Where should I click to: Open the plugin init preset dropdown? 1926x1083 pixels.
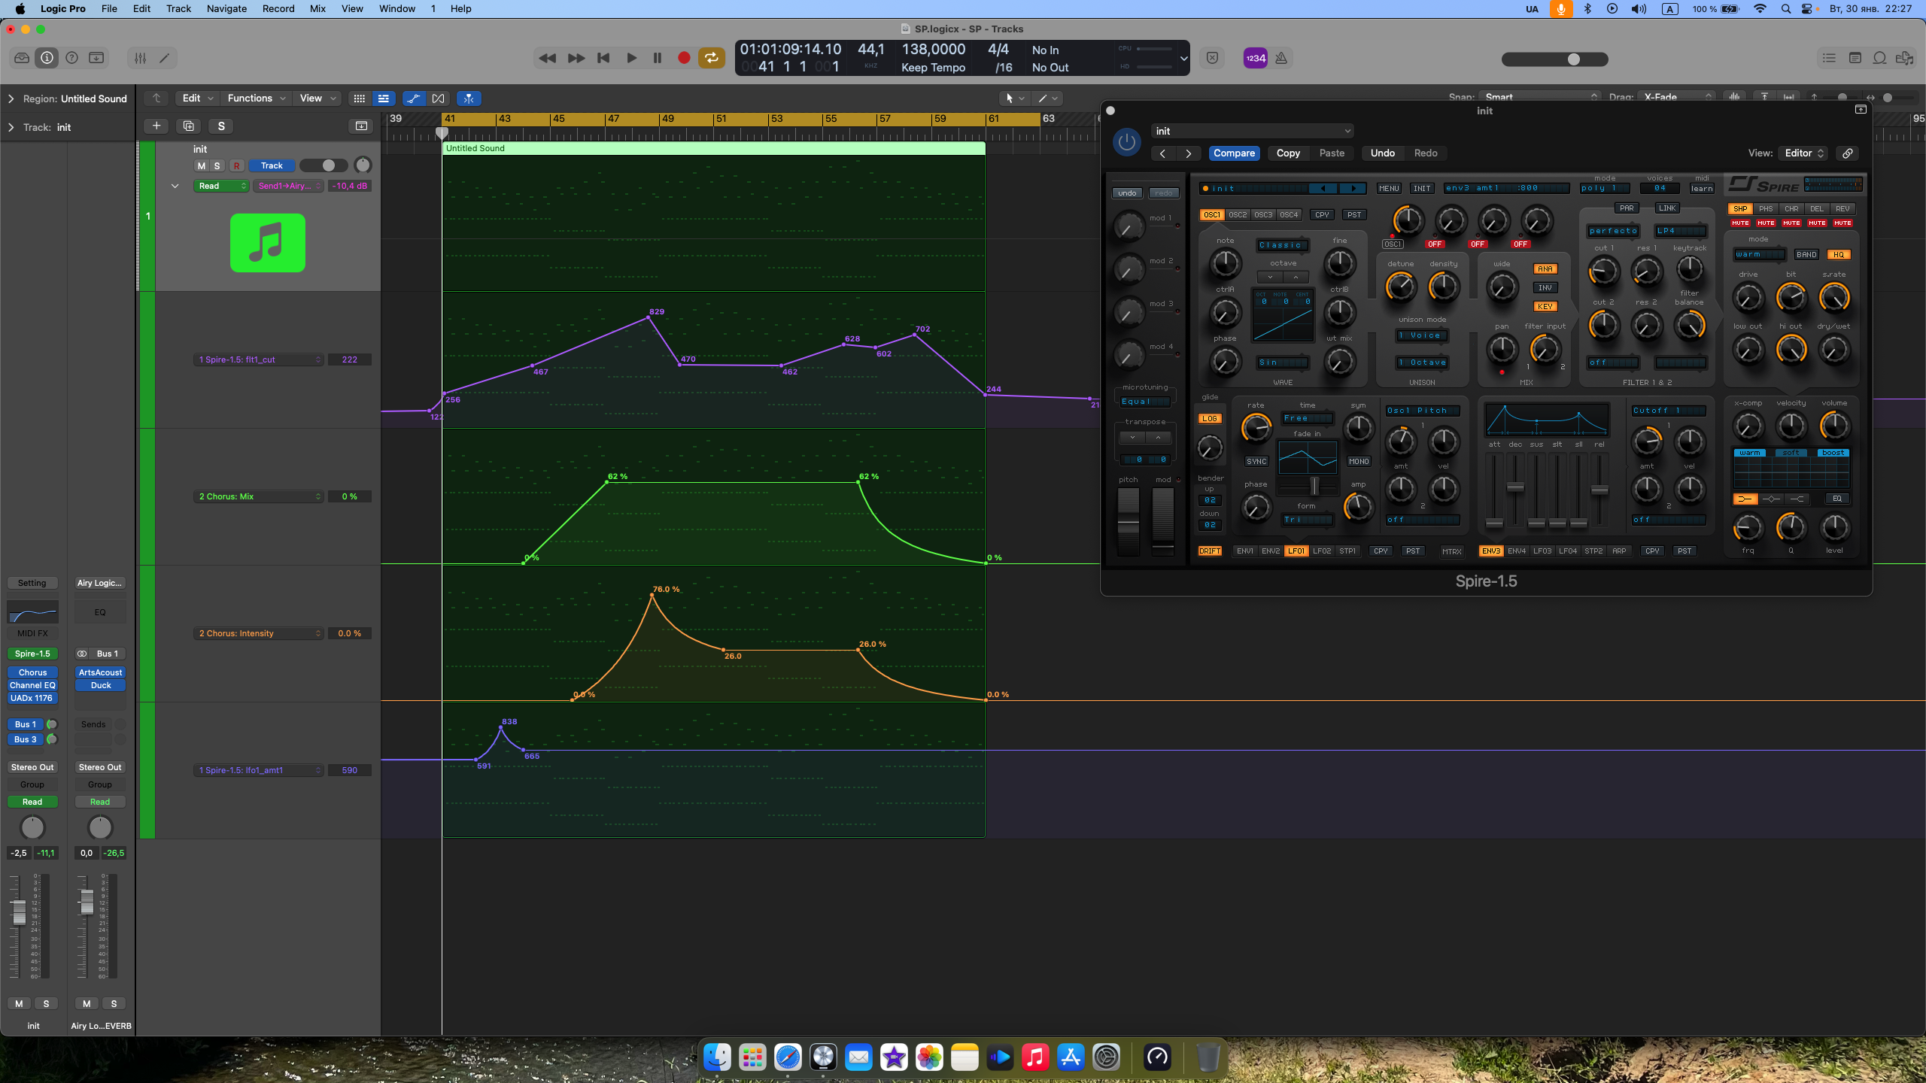click(1252, 131)
